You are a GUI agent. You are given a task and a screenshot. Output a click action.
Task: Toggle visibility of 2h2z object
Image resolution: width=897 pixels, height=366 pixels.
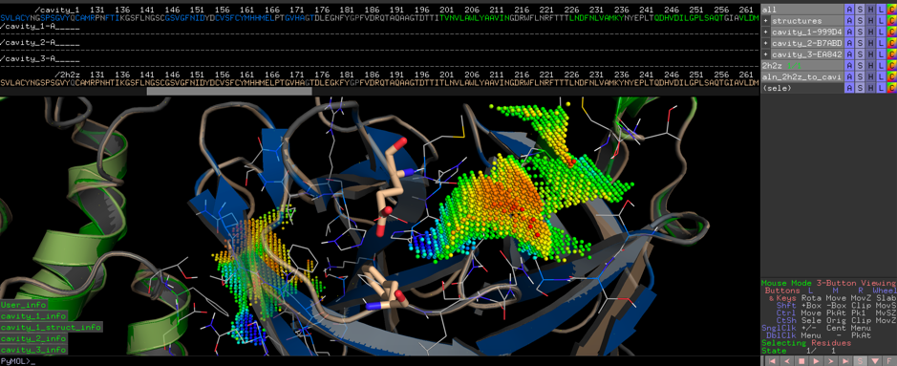click(801, 65)
